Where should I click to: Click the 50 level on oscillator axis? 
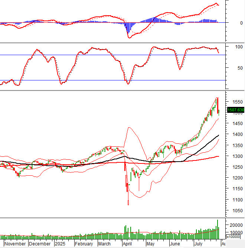[240, 68]
